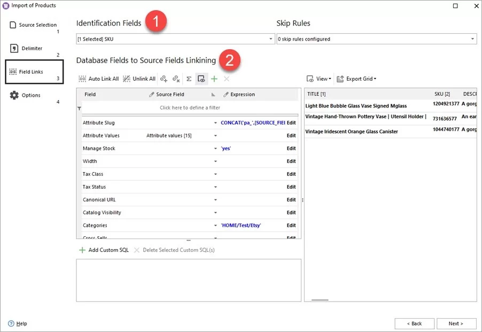
Task: Select the remove link icon
Action: click(176, 79)
